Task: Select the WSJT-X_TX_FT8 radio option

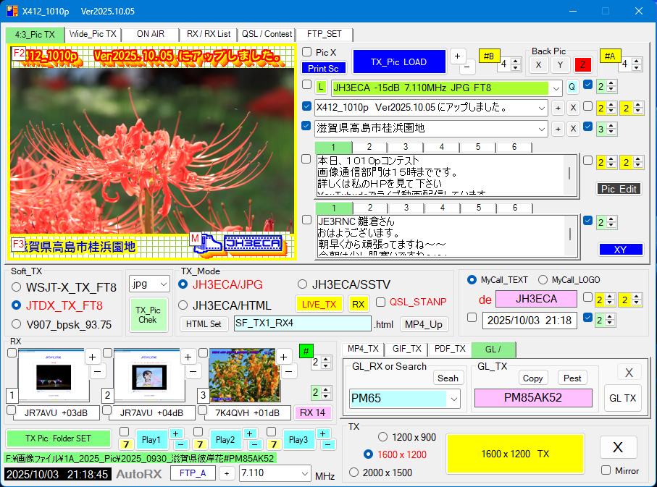Action: (x=17, y=287)
